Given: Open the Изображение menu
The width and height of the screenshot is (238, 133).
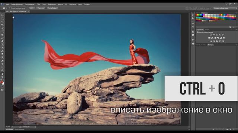Looking at the screenshot, I should [x=29, y=4].
